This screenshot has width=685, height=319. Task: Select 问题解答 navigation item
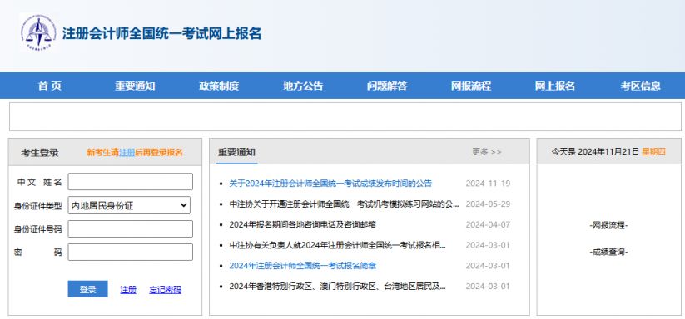[387, 86]
